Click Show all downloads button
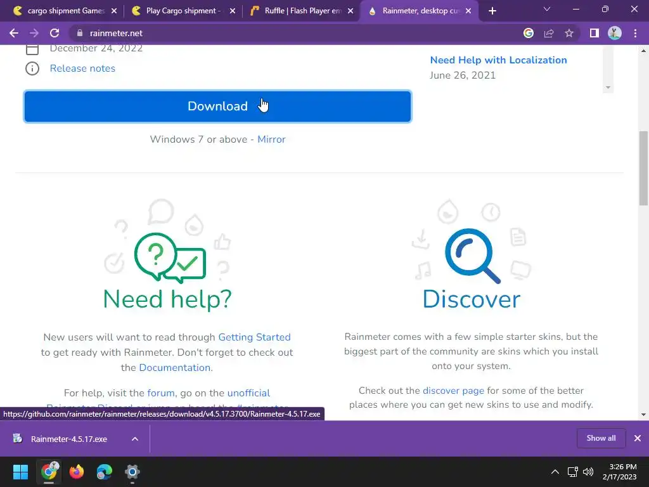Image resolution: width=649 pixels, height=487 pixels. click(601, 438)
